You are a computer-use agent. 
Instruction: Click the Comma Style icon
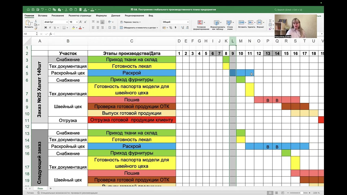click(175, 28)
